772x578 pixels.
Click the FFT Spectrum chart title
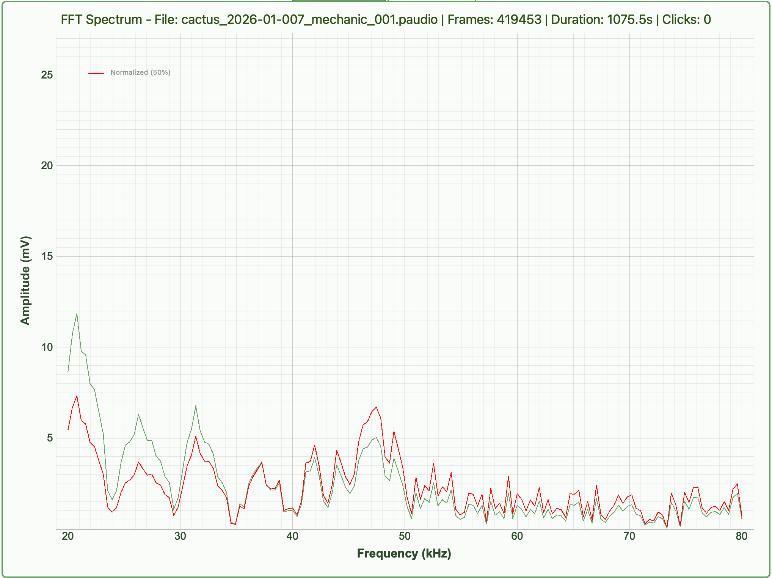(386, 19)
